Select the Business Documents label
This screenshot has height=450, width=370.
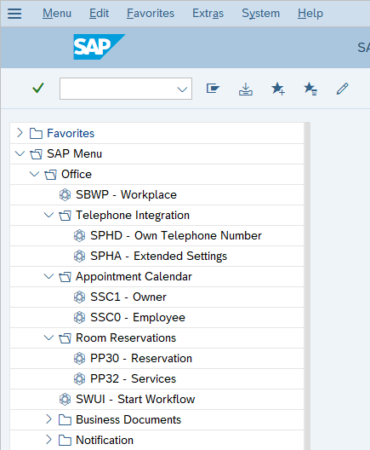pyautogui.click(x=128, y=420)
